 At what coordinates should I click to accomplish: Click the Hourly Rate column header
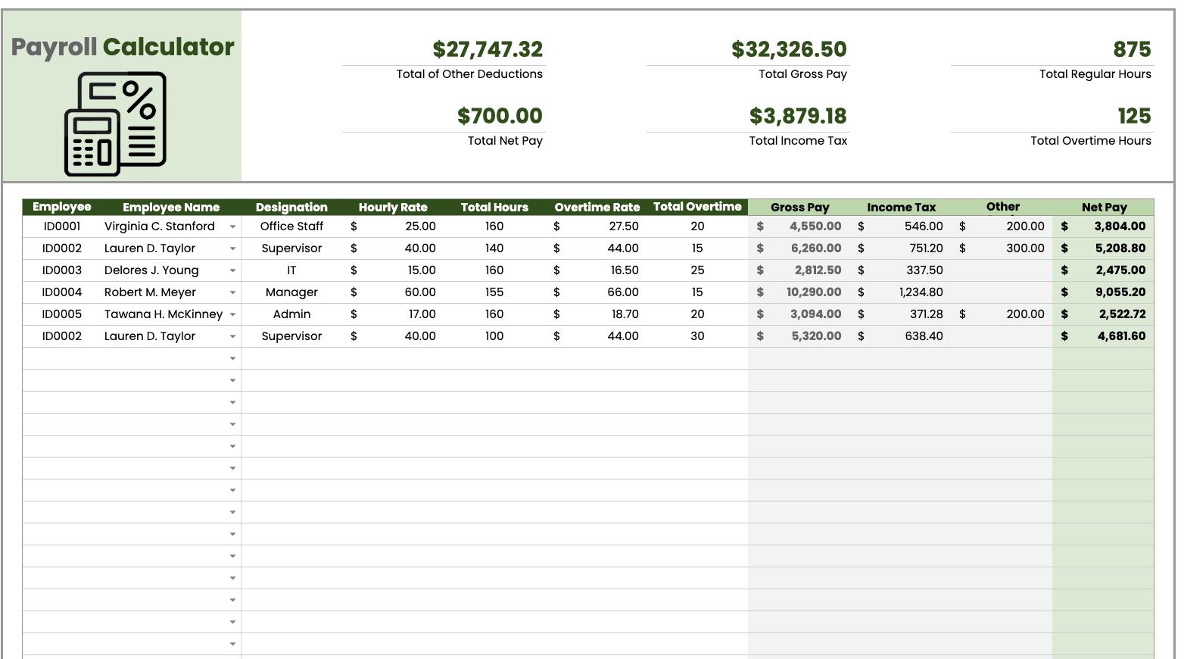[393, 208]
